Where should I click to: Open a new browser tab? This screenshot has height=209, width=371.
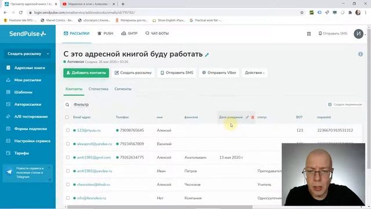tap(123, 4)
